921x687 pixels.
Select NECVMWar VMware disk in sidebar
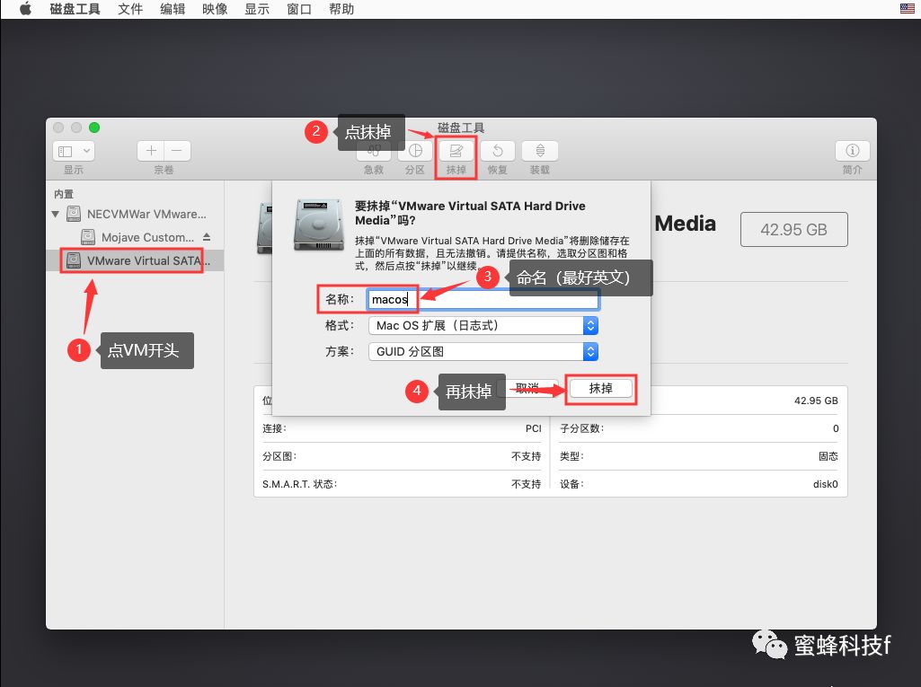136,214
